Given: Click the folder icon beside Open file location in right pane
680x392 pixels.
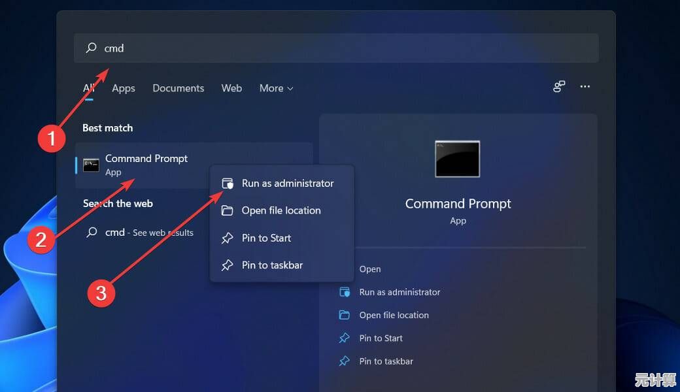Looking at the screenshot, I should click(x=345, y=315).
